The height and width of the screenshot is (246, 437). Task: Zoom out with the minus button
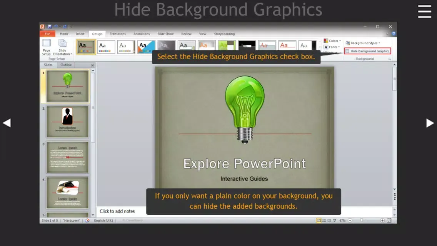(x=350, y=220)
